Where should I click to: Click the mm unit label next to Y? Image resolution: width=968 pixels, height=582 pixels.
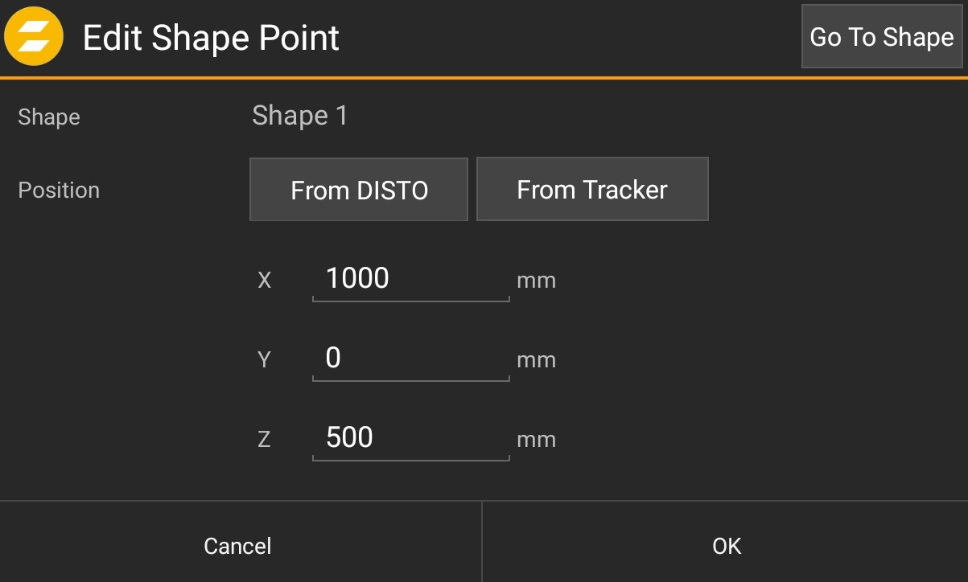pos(537,359)
